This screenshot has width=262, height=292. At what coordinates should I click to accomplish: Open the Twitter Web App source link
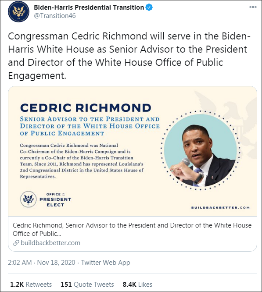(105, 262)
